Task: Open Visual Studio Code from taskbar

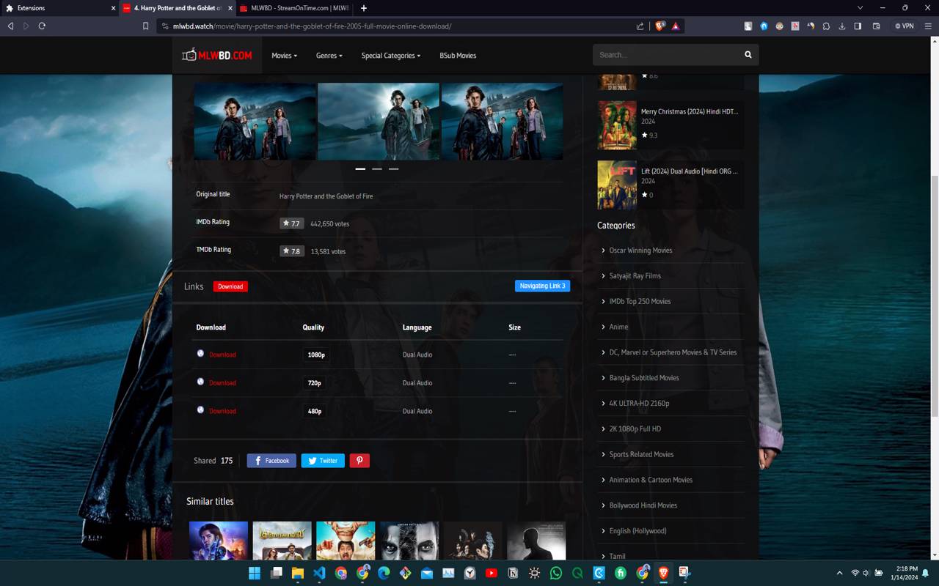Action: pyautogui.click(x=319, y=573)
